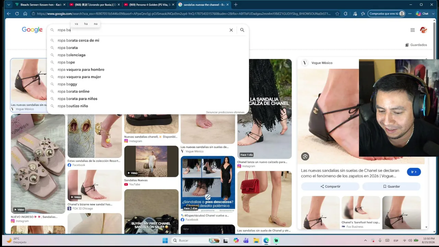Viewport: 439px width, 247px height.
Task: Focus the Google search input field
Action: pos(142,30)
